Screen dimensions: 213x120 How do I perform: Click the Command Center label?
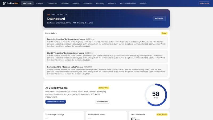click(59, 15)
